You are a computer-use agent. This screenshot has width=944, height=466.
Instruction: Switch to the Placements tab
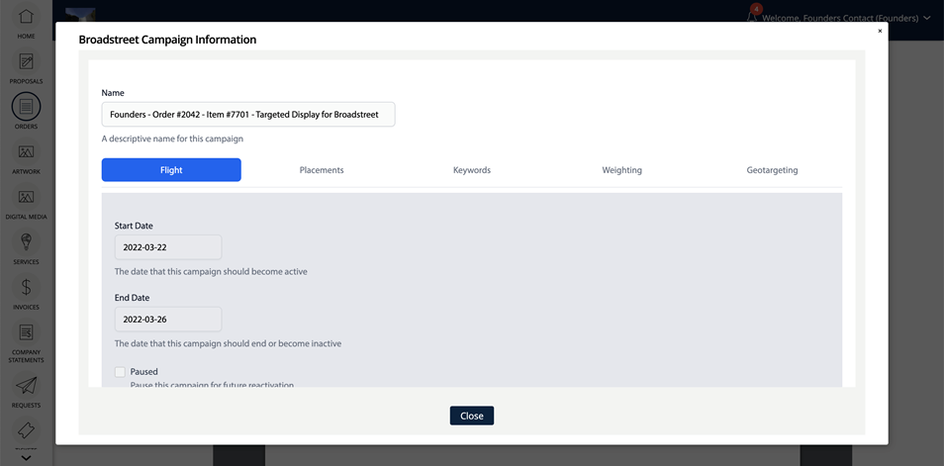tap(322, 170)
